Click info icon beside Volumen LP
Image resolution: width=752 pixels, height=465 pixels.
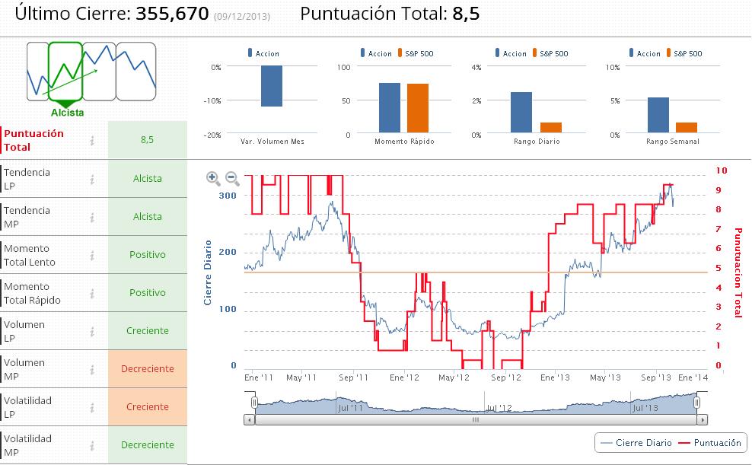(x=92, y=332)
